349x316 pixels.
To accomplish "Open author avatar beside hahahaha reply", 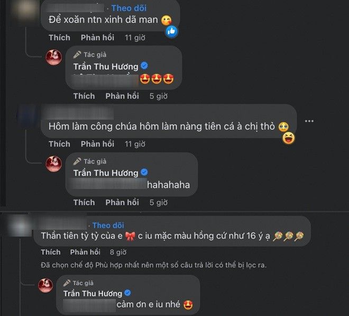I will pyautogui.click(x=53, y=164).
